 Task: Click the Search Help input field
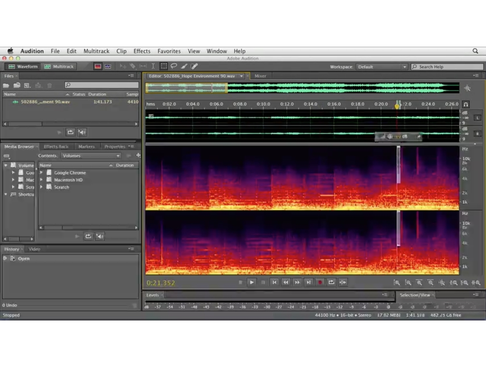pos(447,67)
